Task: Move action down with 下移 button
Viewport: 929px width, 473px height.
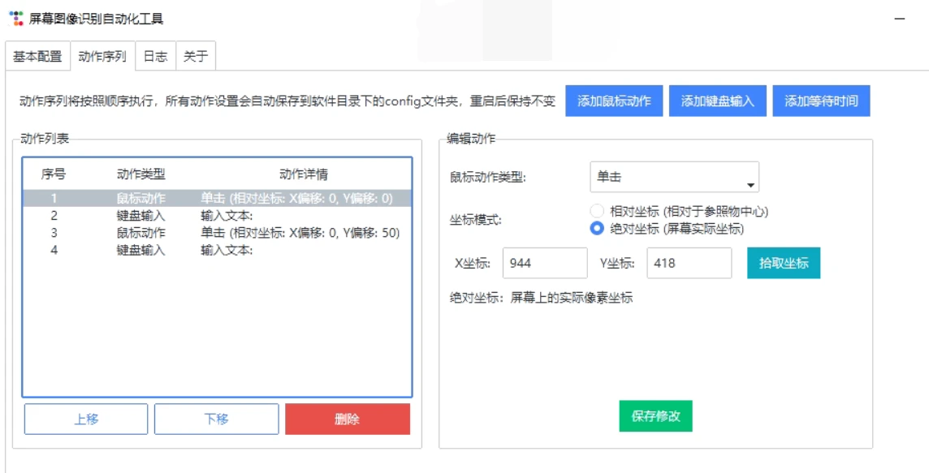Action: [x=216, y=419]
